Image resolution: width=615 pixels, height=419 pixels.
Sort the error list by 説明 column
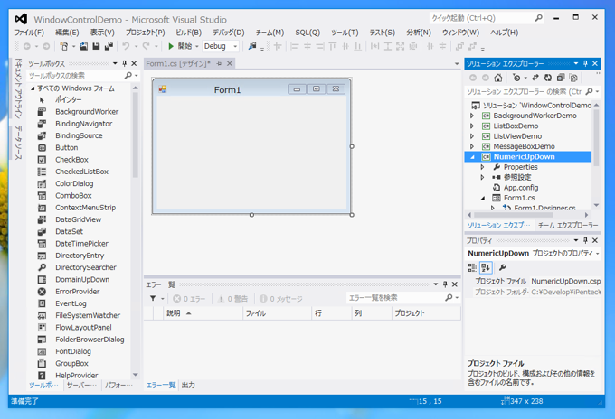coord(203,313)
